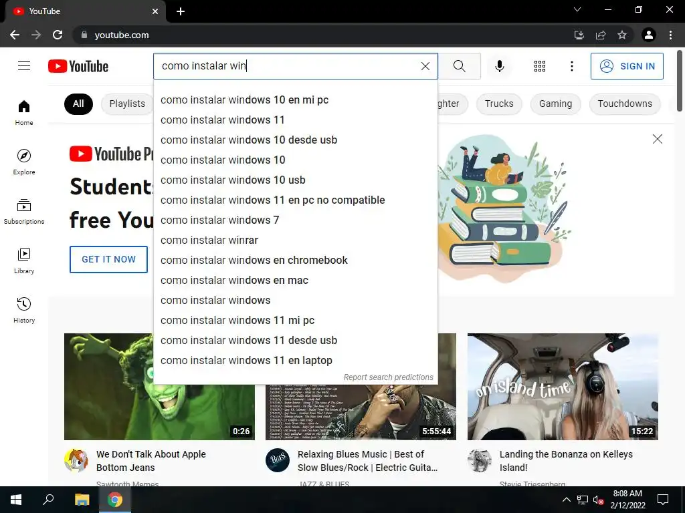Click the install app icon in address bar
The width and height of the screenshot is (685, 513).
pyautogui.click(x=579, y=35)
